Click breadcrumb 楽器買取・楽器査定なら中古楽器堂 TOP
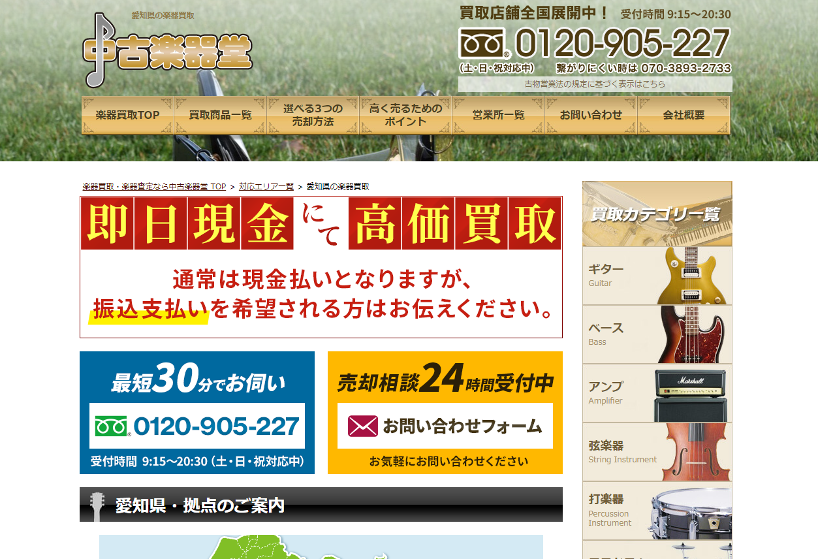 [154, 187]
